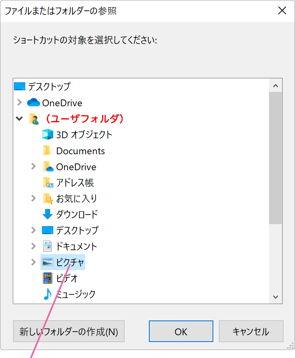Image resolution: width=295 pixels, height=358 pixels.
Task: Click the アドレス帳 contacts folder icon
Action: 48,183
